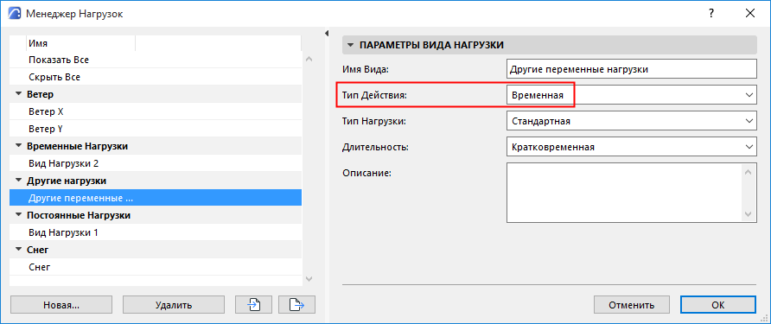Click the help question mark button
The height and width of the screenshot is (324, 771).
711,14
